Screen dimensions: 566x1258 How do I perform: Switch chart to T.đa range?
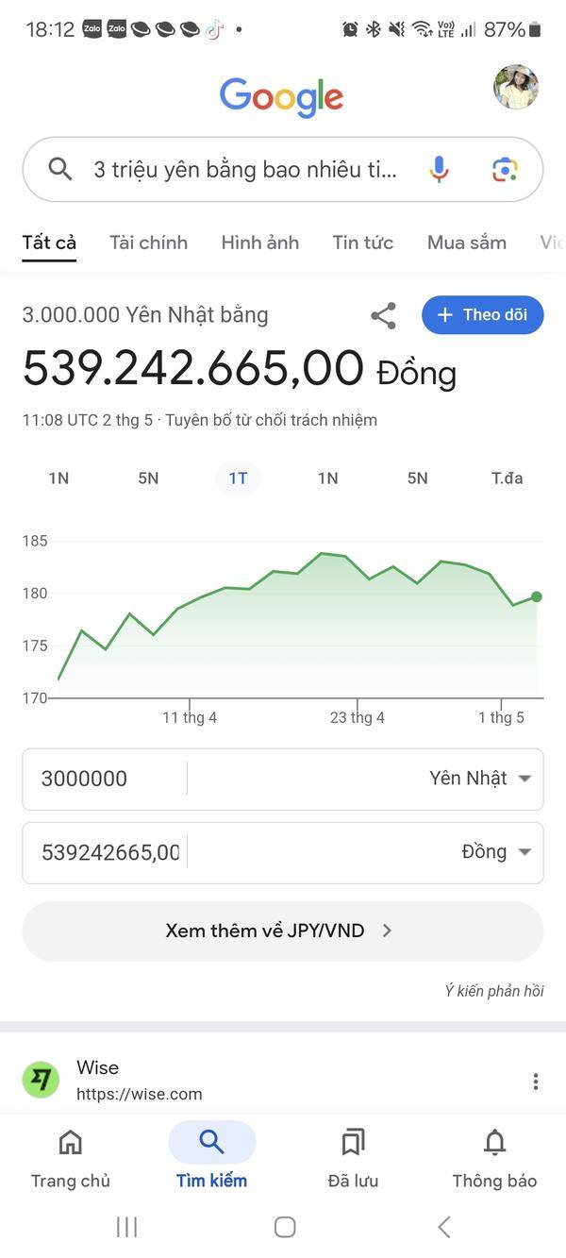507,478
